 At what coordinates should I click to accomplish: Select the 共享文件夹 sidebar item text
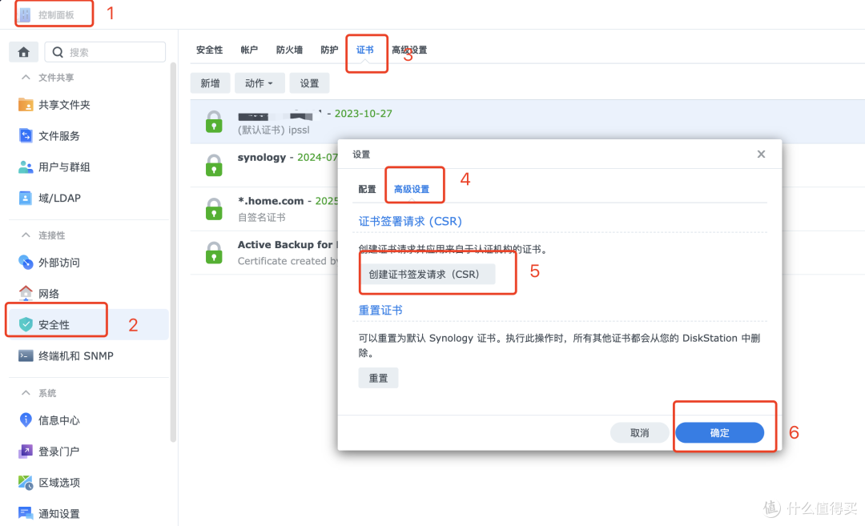tap(65, 105)
